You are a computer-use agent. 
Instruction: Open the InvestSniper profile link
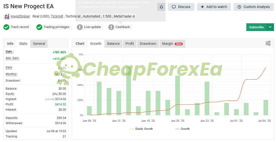pyautogui.click(x=20, y=16)
